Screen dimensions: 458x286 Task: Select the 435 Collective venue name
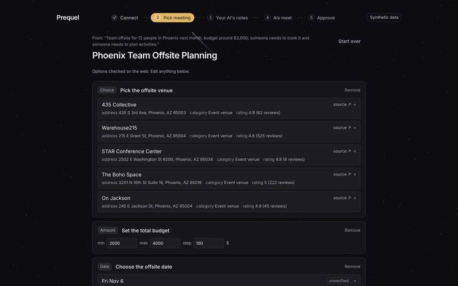(119, 105)
